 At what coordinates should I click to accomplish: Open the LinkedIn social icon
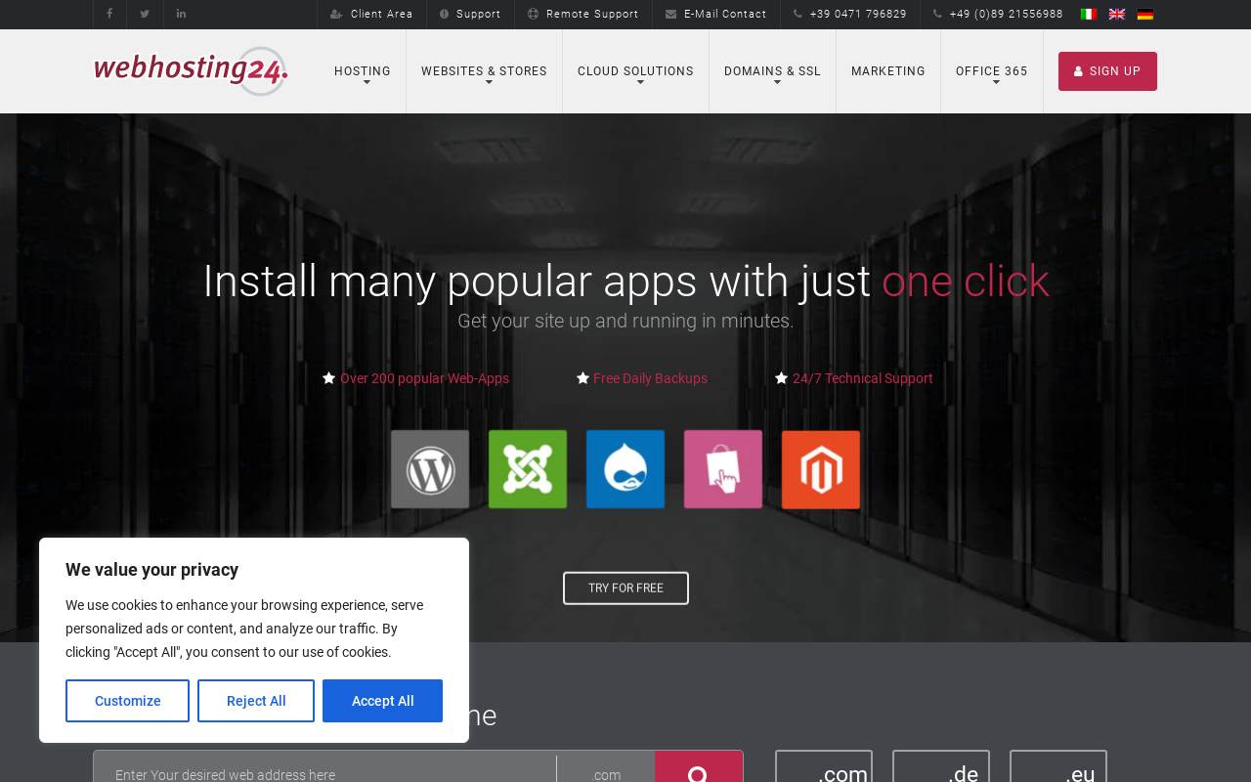coord(181,14)
